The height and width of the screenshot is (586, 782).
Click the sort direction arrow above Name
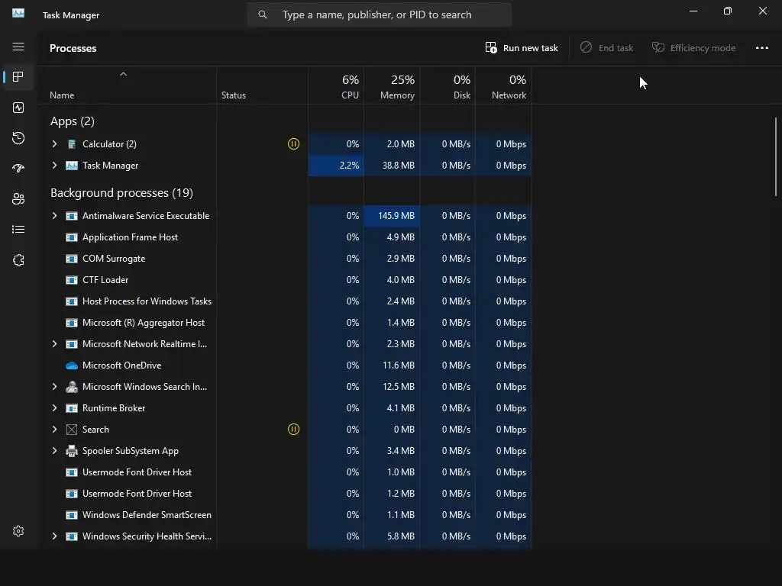[x=123, y=74]
